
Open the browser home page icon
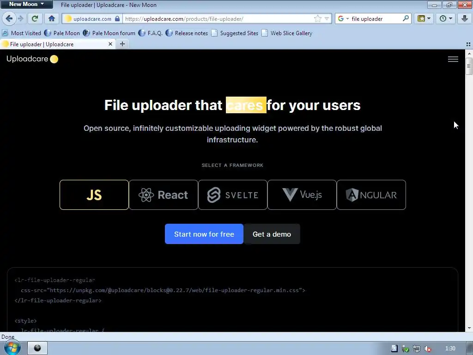52,18
